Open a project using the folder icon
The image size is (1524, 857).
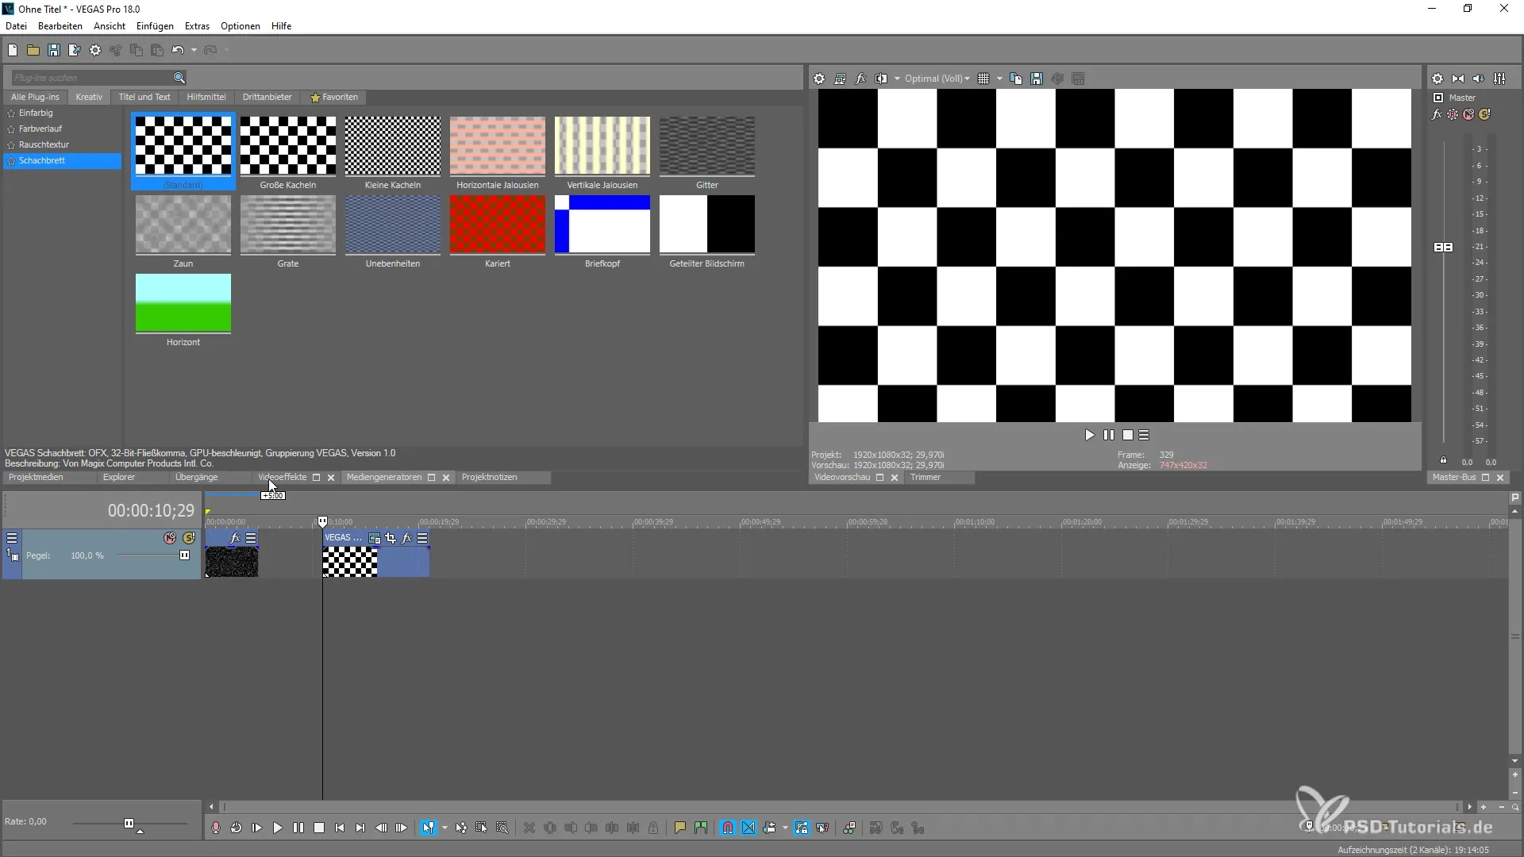[33, 50]
